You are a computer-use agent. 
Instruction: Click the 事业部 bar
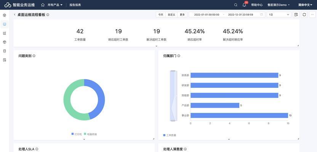[x=239, y=116]
